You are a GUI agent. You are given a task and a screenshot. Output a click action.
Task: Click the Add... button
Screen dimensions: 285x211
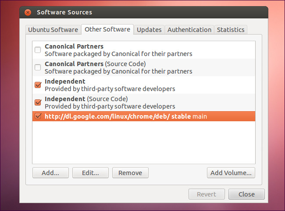coord(50,172)
